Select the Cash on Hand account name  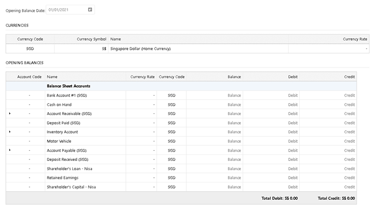(x=59, y=105)
